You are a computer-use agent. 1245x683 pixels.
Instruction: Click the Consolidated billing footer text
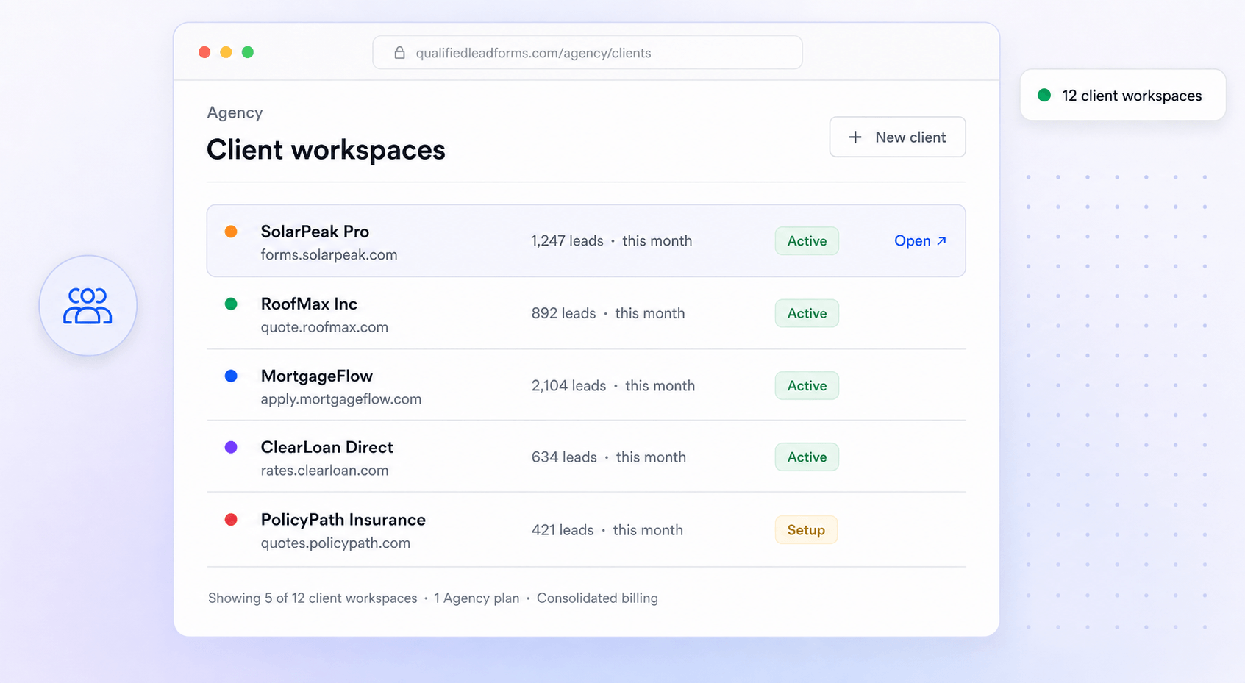coord(597,598)
